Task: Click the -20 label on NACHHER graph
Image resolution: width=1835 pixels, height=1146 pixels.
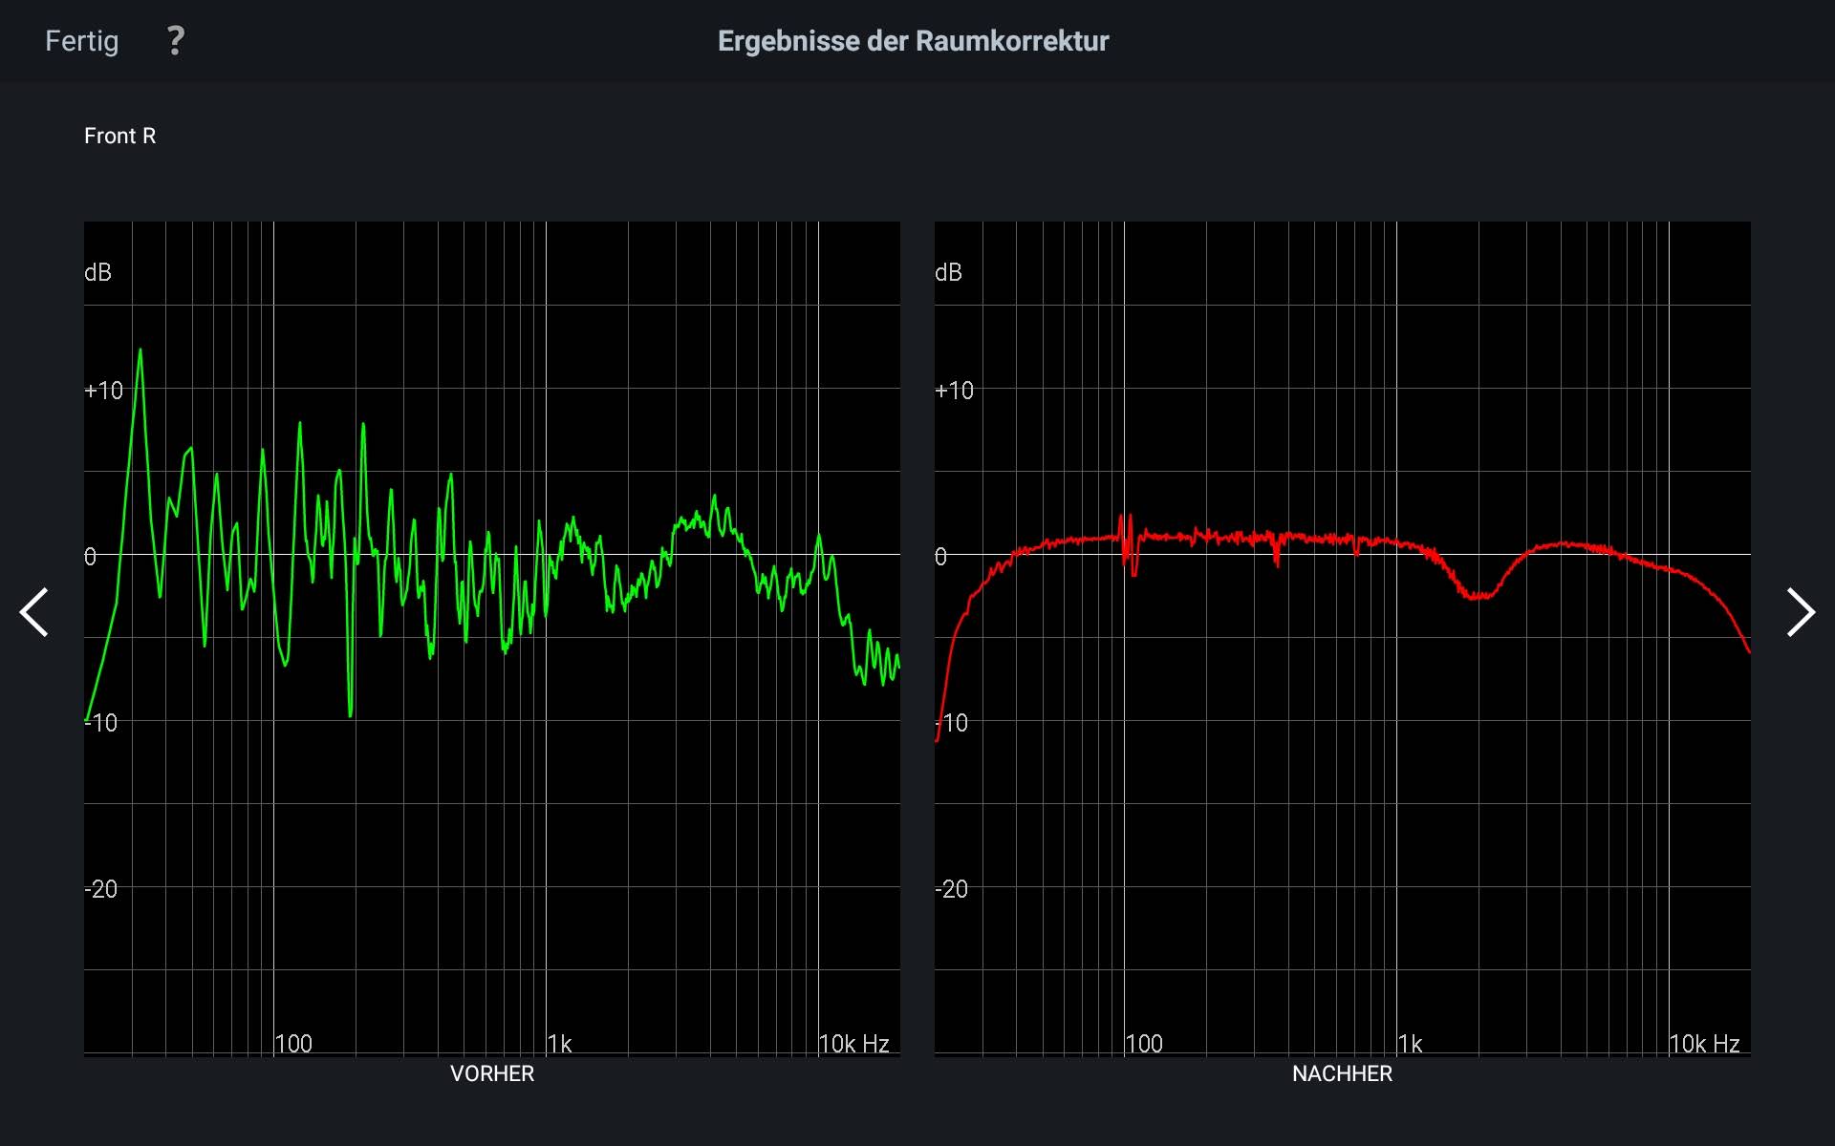Action: [952, 889]
